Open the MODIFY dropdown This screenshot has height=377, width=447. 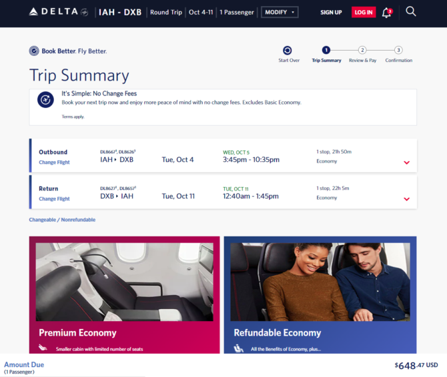[280, 12]
